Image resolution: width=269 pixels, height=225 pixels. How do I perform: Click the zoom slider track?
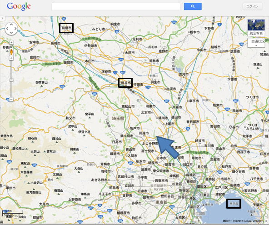point(11,79)
